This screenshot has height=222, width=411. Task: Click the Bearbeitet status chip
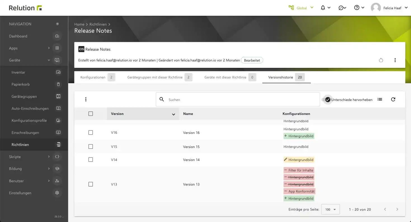pyautogui.click(x=252, y=60)
